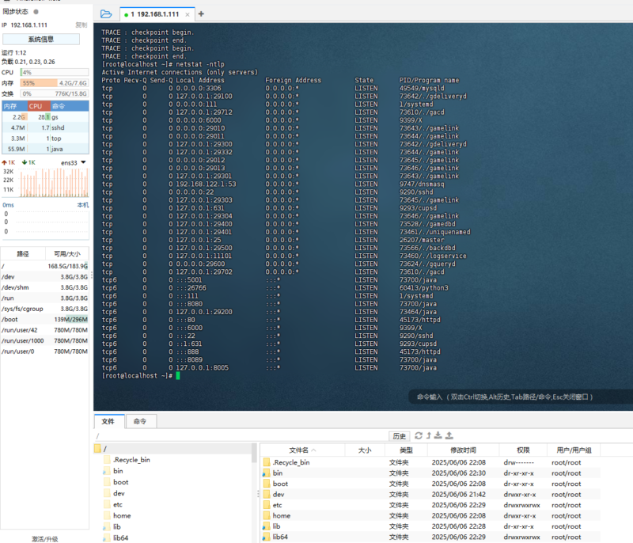Switch to the 文件 tab
Screen dimensions: 633x543
[108, 421]
